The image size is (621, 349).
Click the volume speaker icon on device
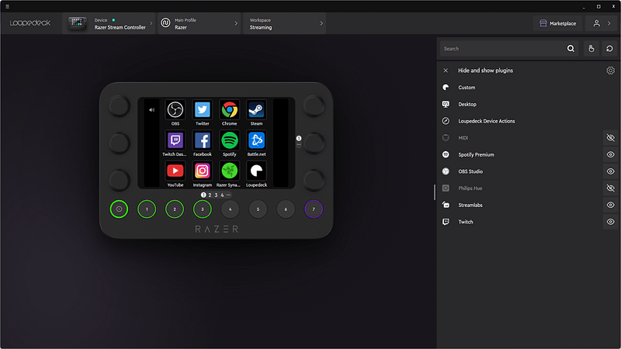(x=151, y=110)
